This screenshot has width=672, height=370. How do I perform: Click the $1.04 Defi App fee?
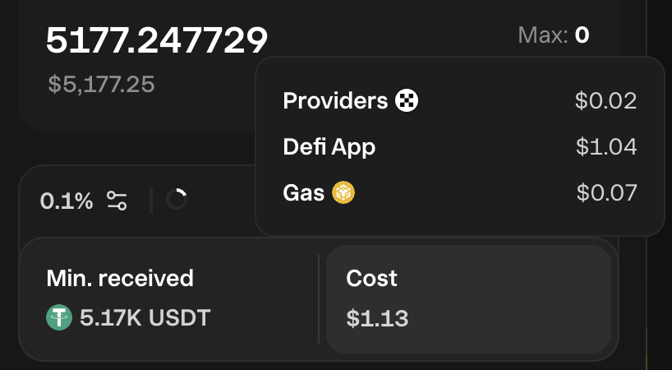point(606,147)
